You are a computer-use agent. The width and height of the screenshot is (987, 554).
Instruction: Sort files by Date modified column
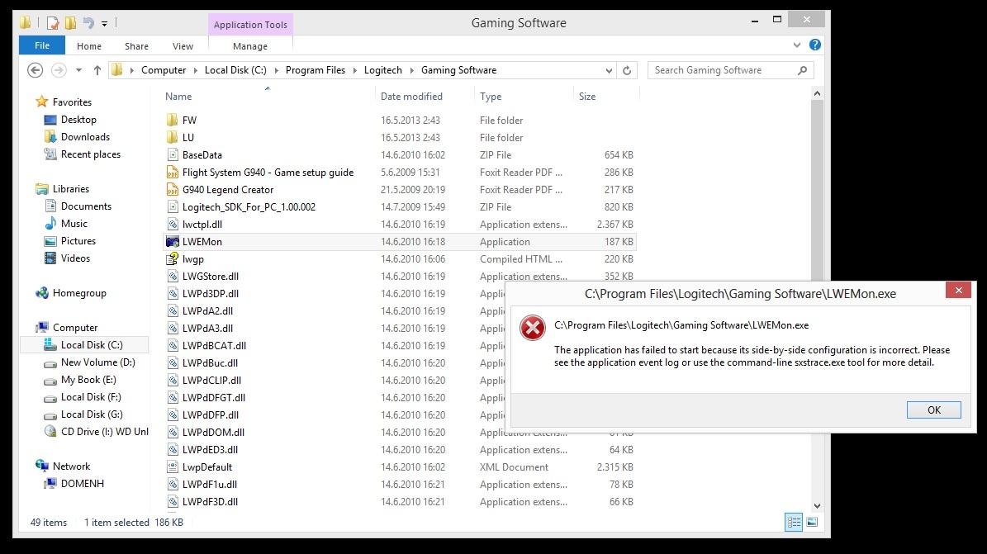(411, 97)
